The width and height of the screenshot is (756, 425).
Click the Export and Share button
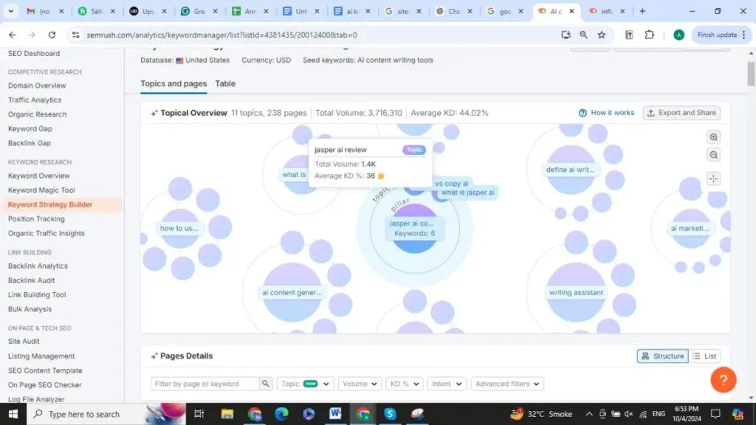click(681, 113)
